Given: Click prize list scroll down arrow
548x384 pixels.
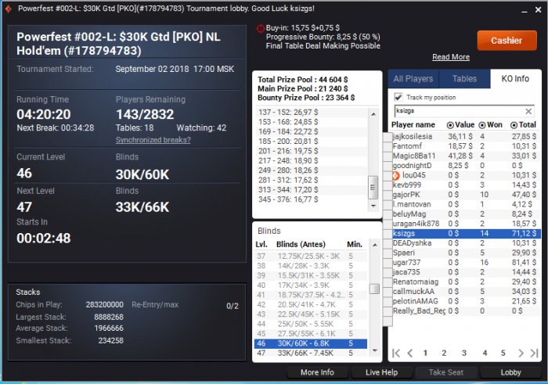Looking at the screenshot, I should 373,206.
